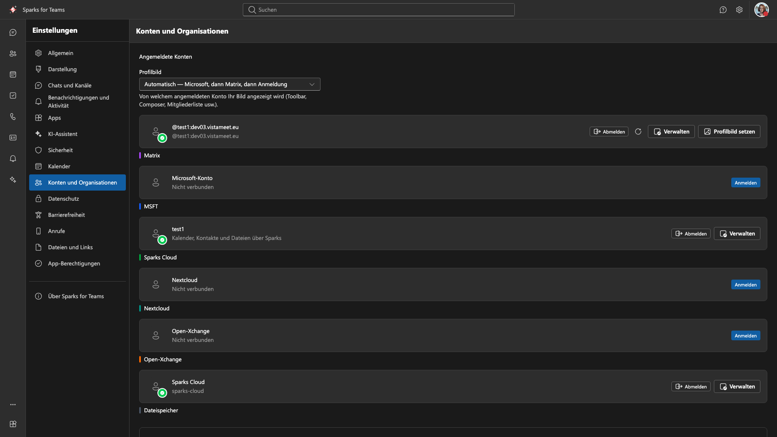The width and height of the screenshot is (777, 437).
Task: Open the help icon in top bar
Action: (723, 10)
